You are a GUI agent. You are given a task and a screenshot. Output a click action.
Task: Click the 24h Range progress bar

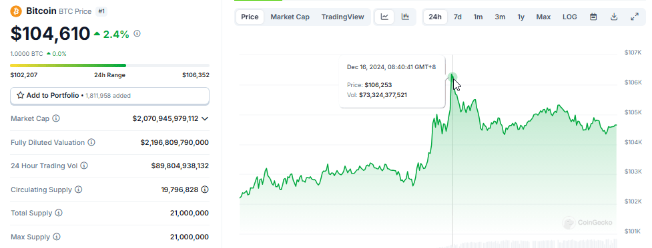pos(109,65)
